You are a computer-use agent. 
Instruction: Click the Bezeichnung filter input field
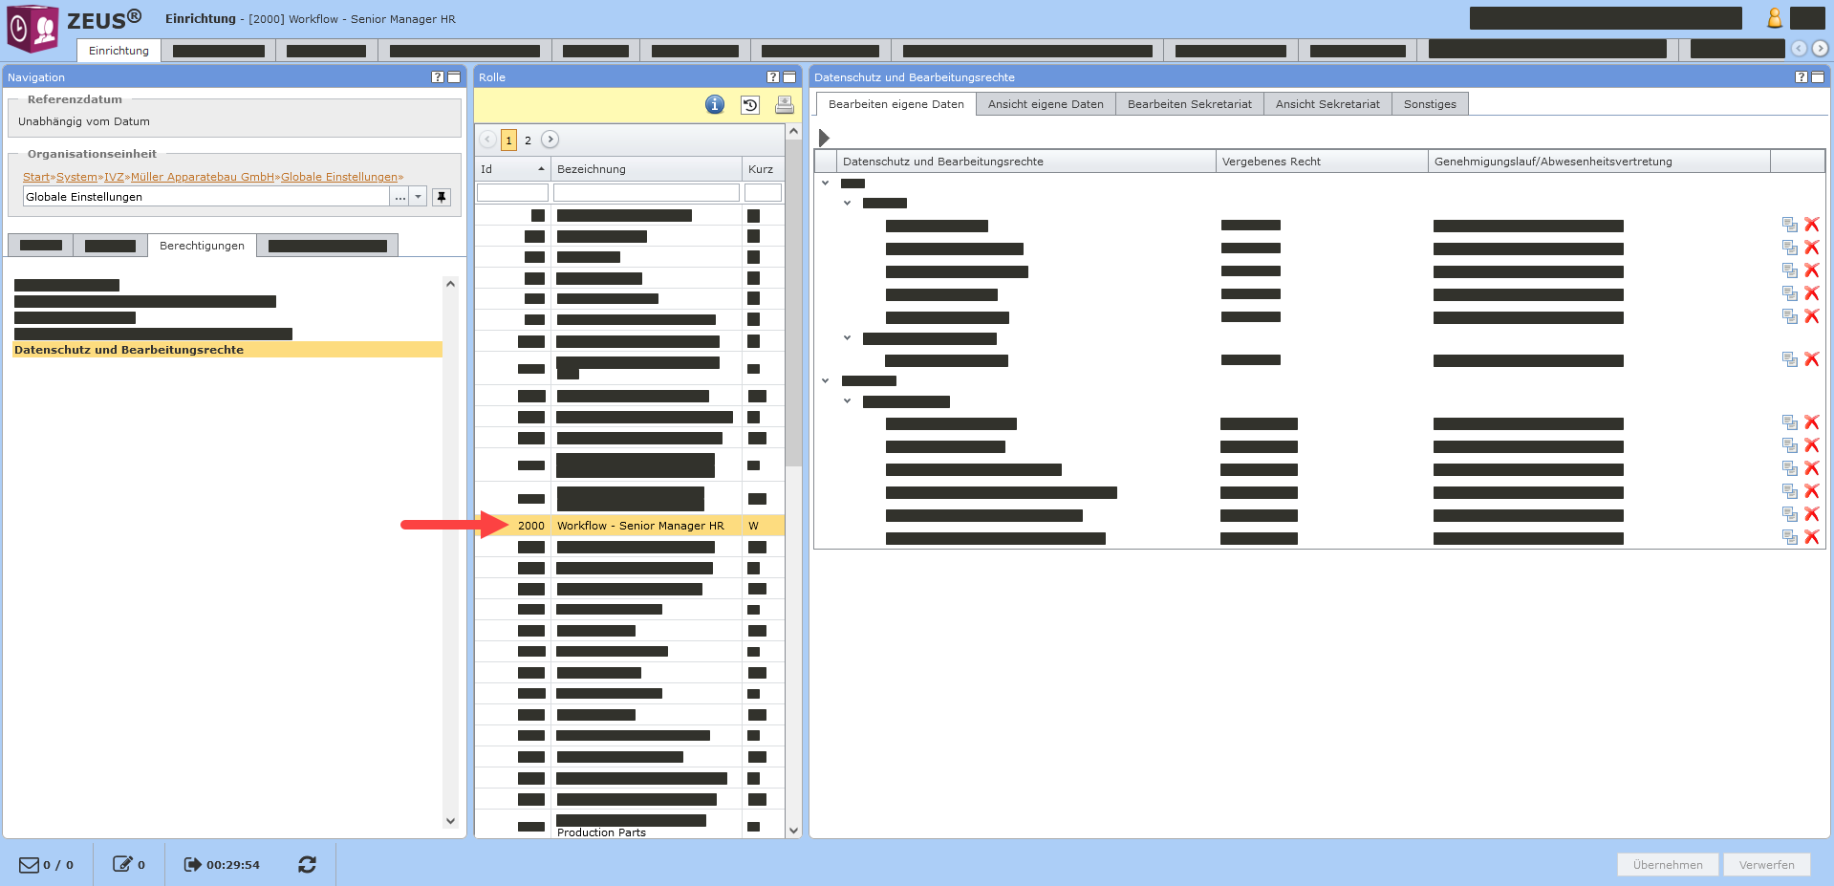coord(646,193)
